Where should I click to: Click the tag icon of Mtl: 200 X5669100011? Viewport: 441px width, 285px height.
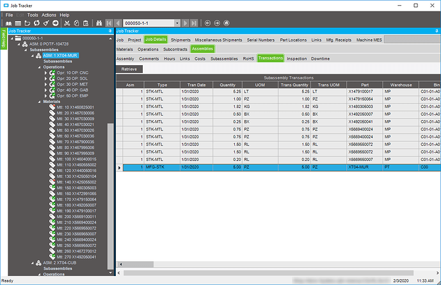click(x=52, y=217)
